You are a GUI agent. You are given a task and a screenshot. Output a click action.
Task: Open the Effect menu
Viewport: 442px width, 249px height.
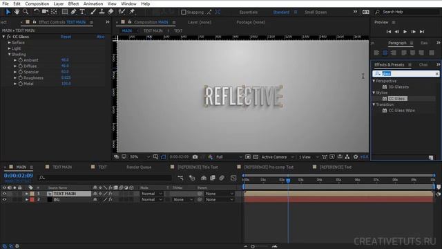pos(73,3)
